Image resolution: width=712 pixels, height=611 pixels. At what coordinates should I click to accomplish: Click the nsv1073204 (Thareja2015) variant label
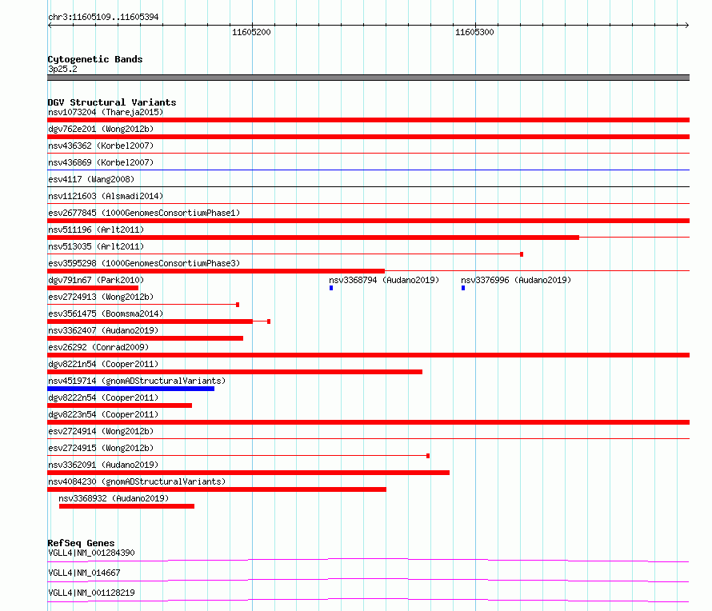coord(106,112)
